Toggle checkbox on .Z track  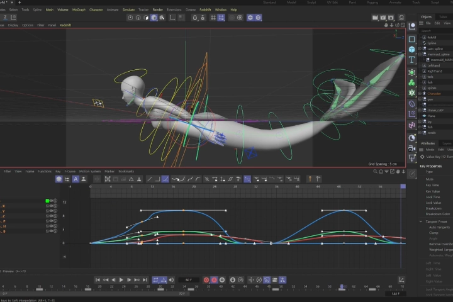(x=47, y=216)
